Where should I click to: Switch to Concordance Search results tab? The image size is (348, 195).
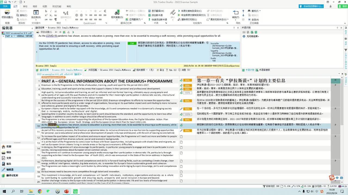(x=144, y=70)
